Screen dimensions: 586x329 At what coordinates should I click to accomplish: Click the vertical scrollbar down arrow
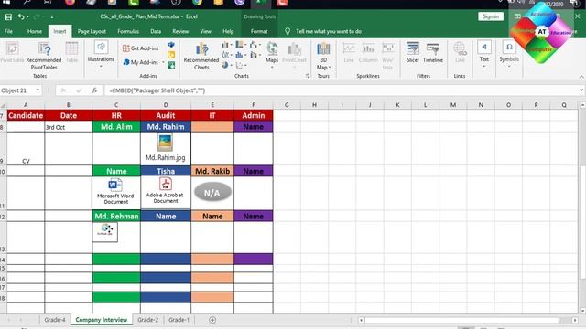tap(582, 311)
